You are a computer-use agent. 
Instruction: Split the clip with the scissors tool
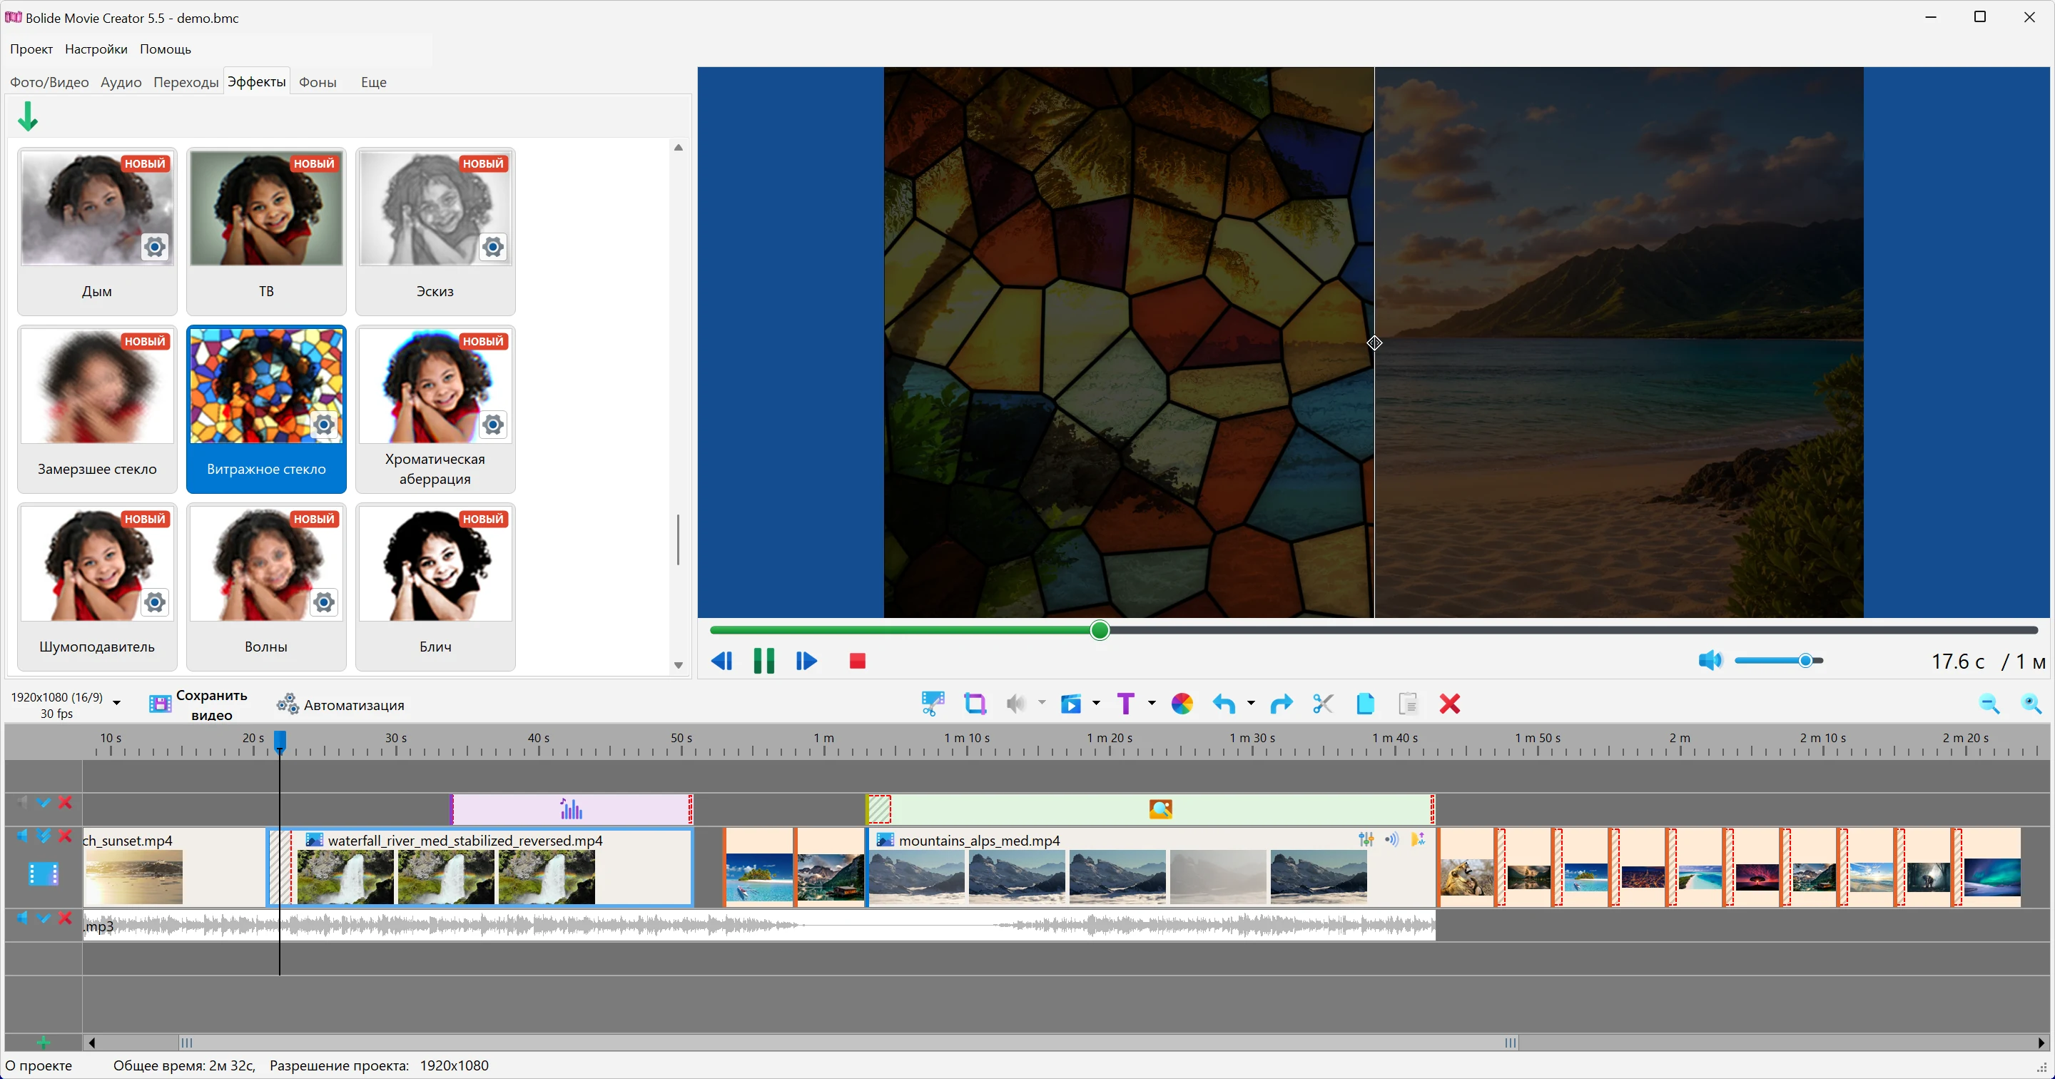pos(1323,703)
